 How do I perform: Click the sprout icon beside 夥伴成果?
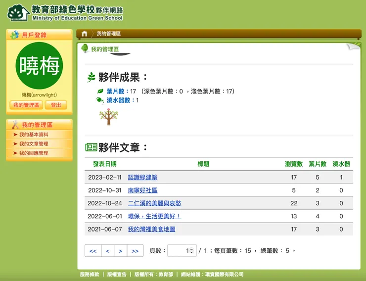91,77
